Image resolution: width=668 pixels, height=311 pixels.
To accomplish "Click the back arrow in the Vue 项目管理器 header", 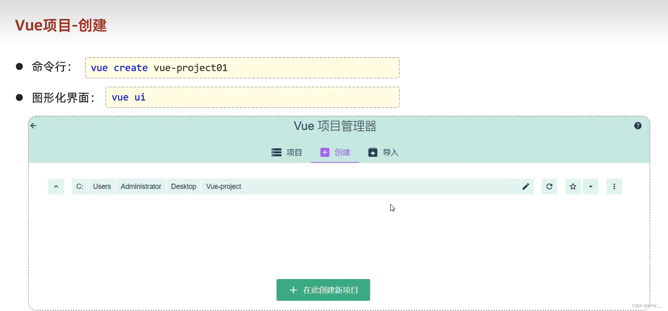I will 33,125.
